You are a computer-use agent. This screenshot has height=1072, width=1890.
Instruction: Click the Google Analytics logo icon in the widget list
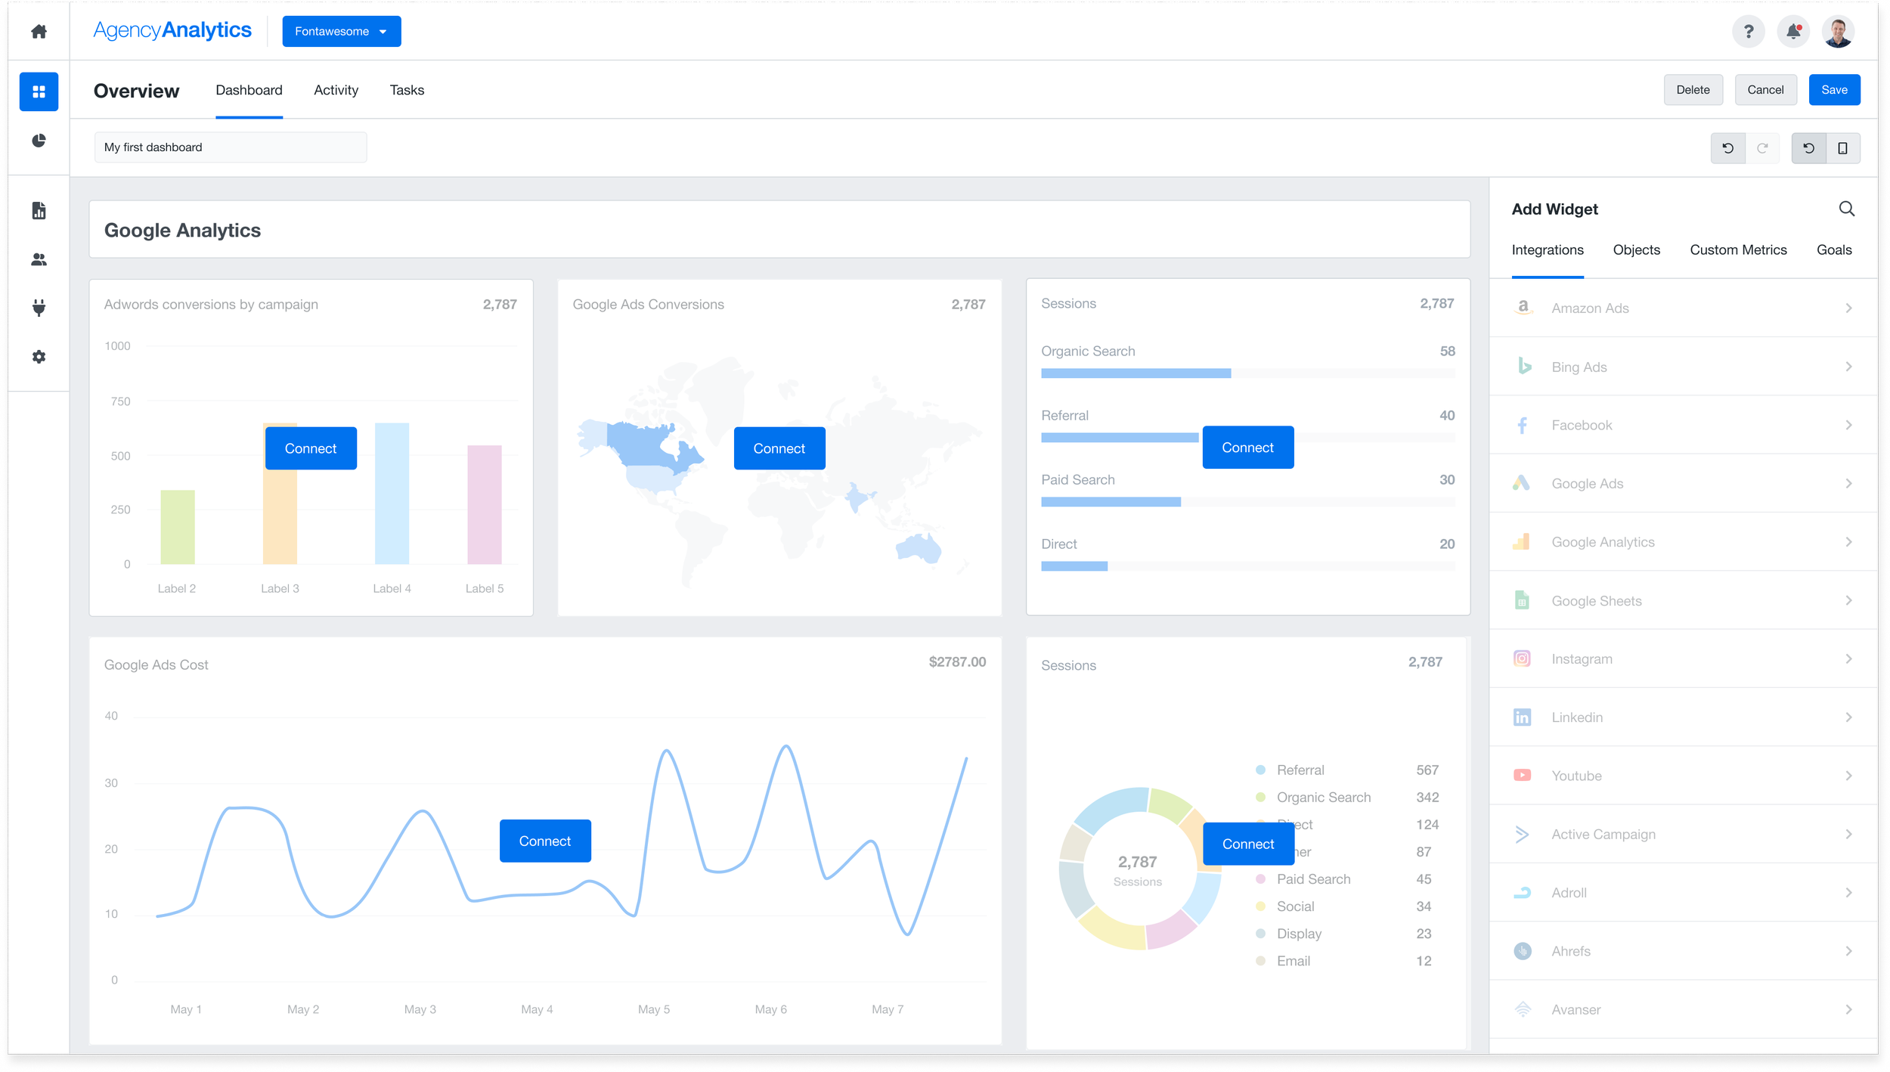pos(1521,541)
